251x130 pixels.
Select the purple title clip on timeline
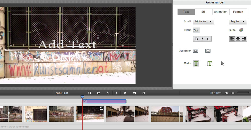click(x=104, y=101)
